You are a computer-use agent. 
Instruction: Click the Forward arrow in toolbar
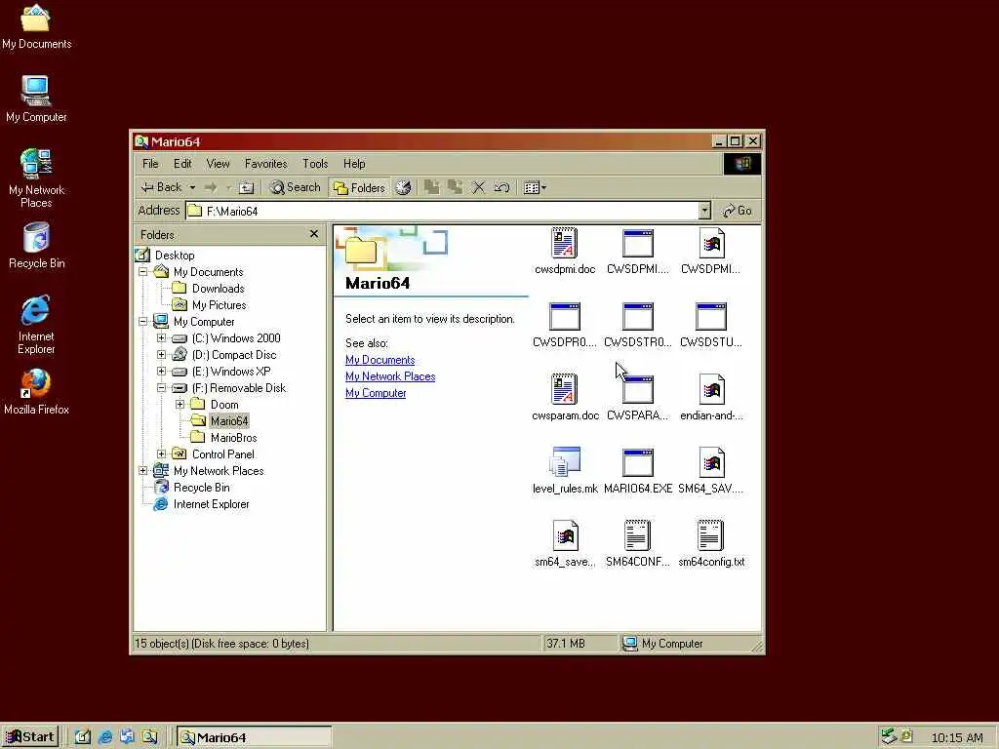tap(211, 188)
